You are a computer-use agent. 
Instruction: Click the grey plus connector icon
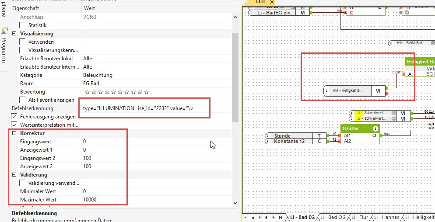pos(407,13)
